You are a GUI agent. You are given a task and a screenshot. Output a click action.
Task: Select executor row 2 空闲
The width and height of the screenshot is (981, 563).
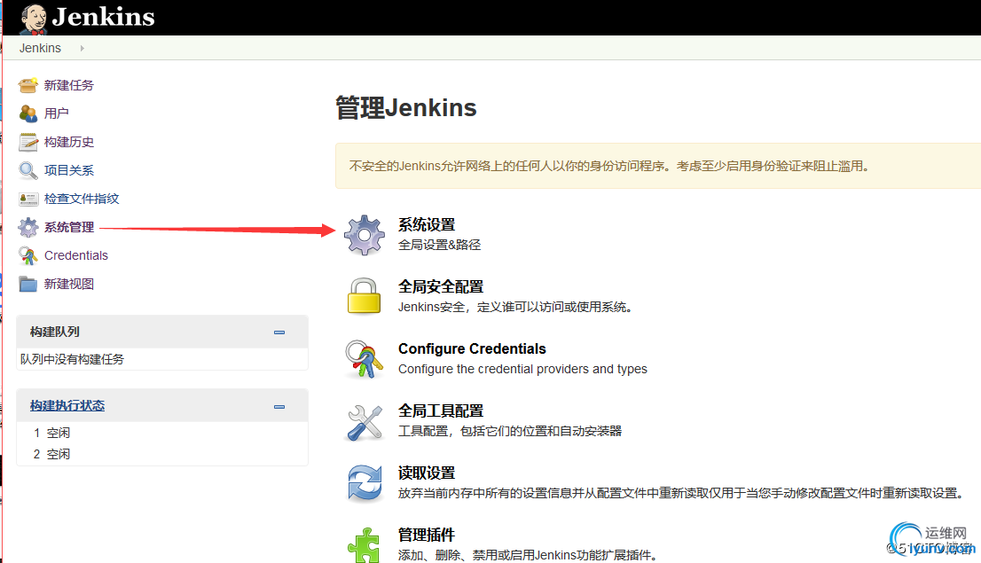coord(52,454)
